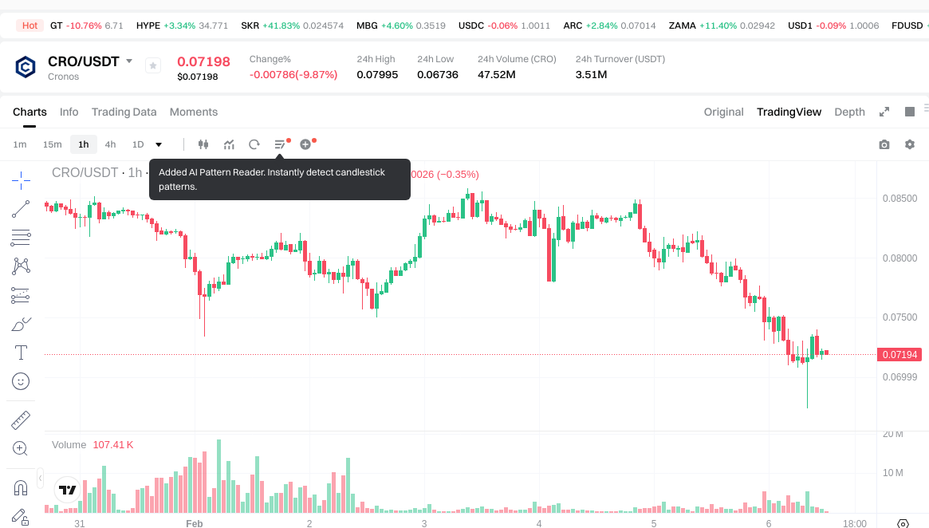Collapse the left drawing toolbar panel
Image resolution: width=929 pixels, height=528 pixels.
41,479
